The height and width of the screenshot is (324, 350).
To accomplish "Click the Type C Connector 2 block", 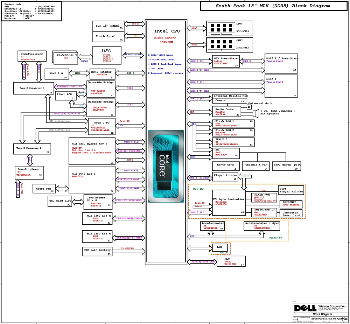I will (x=32, y=149).
